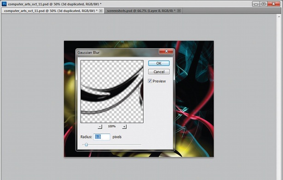Switch to computer_arts_oct_11.psd tab
This screenshot has width=283, height=180.
point(51,11)
